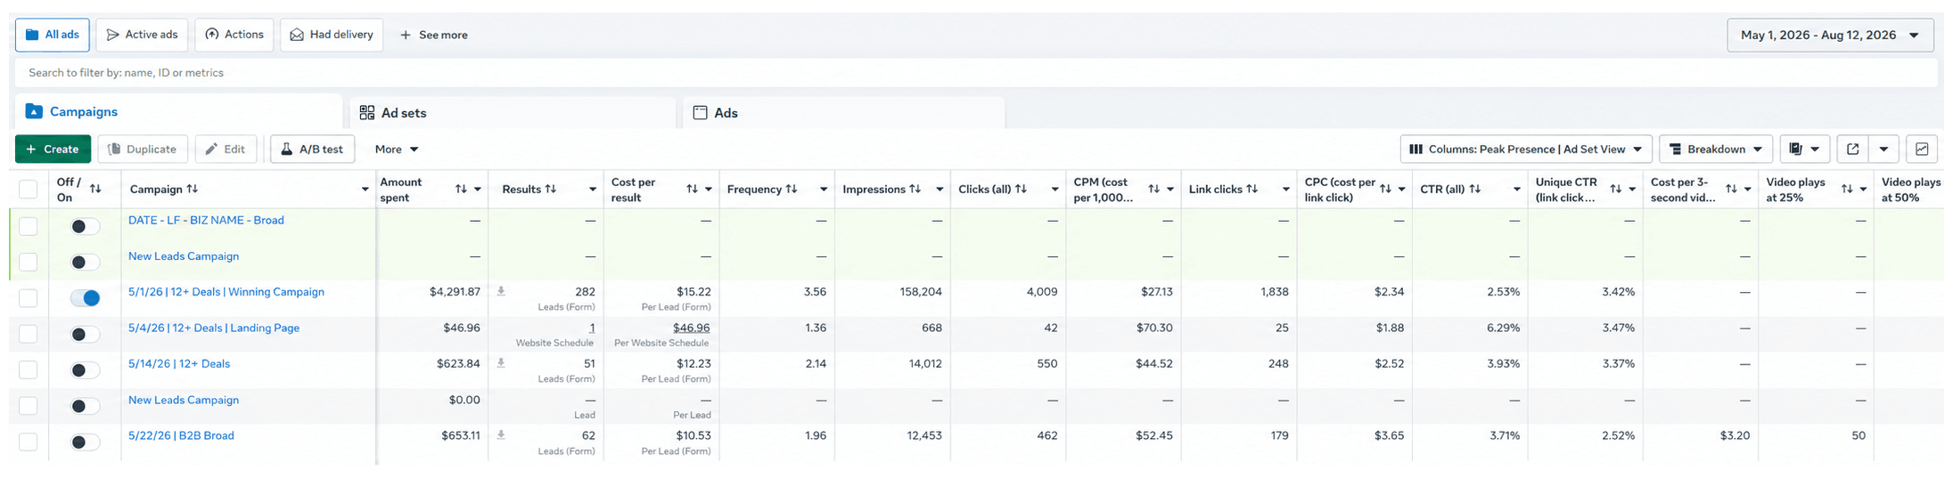Check the DATE - LF - BIZ NAME row checkbox
Image resolution: width=1953 pixels, height=478 pixels.
(x=29, y=226)
